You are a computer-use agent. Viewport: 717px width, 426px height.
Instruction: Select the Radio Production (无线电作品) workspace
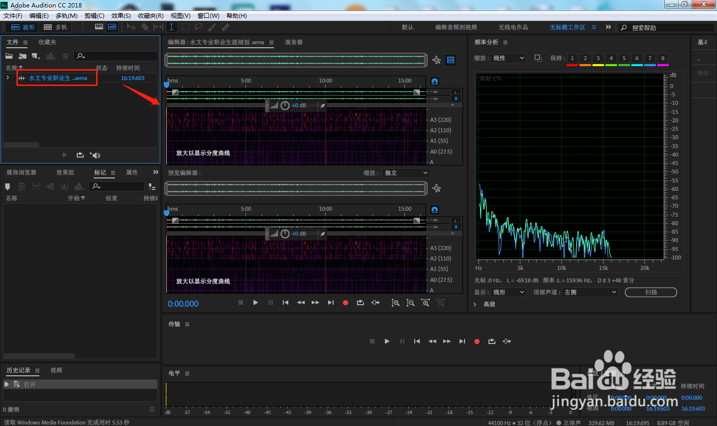pos(513,27)
